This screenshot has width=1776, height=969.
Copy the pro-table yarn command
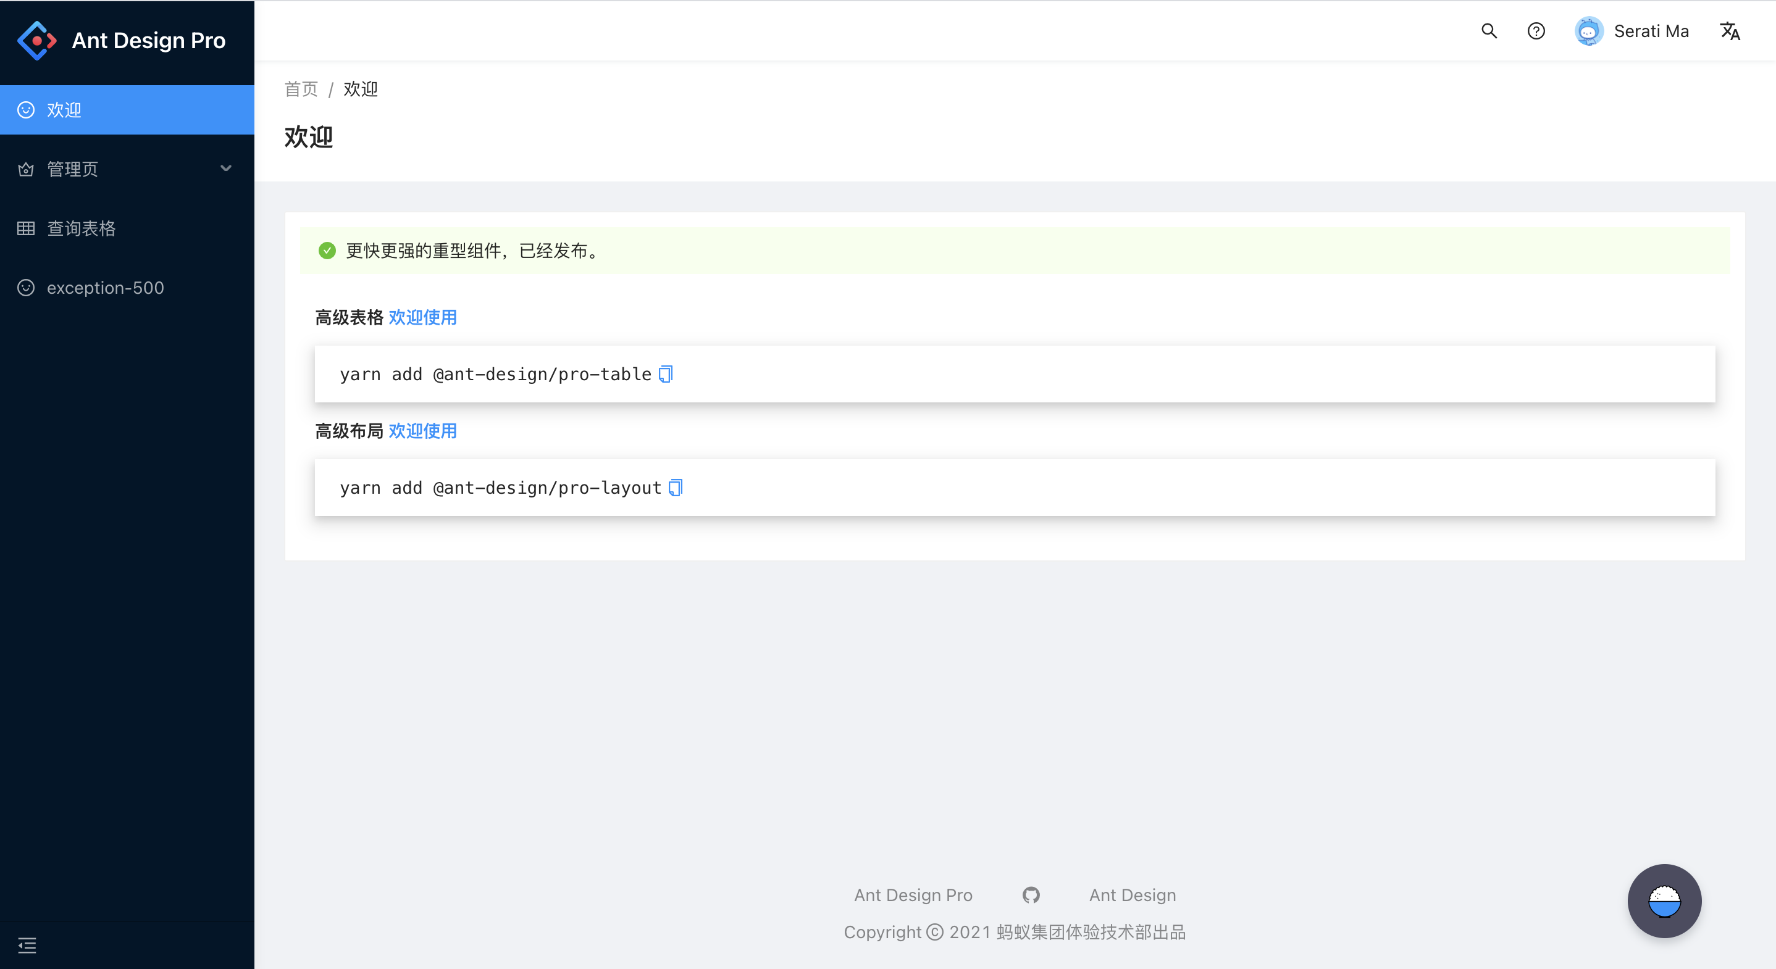(x=665, y=373)
